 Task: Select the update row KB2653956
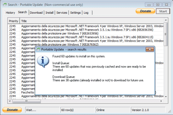[x=86, y=33]
